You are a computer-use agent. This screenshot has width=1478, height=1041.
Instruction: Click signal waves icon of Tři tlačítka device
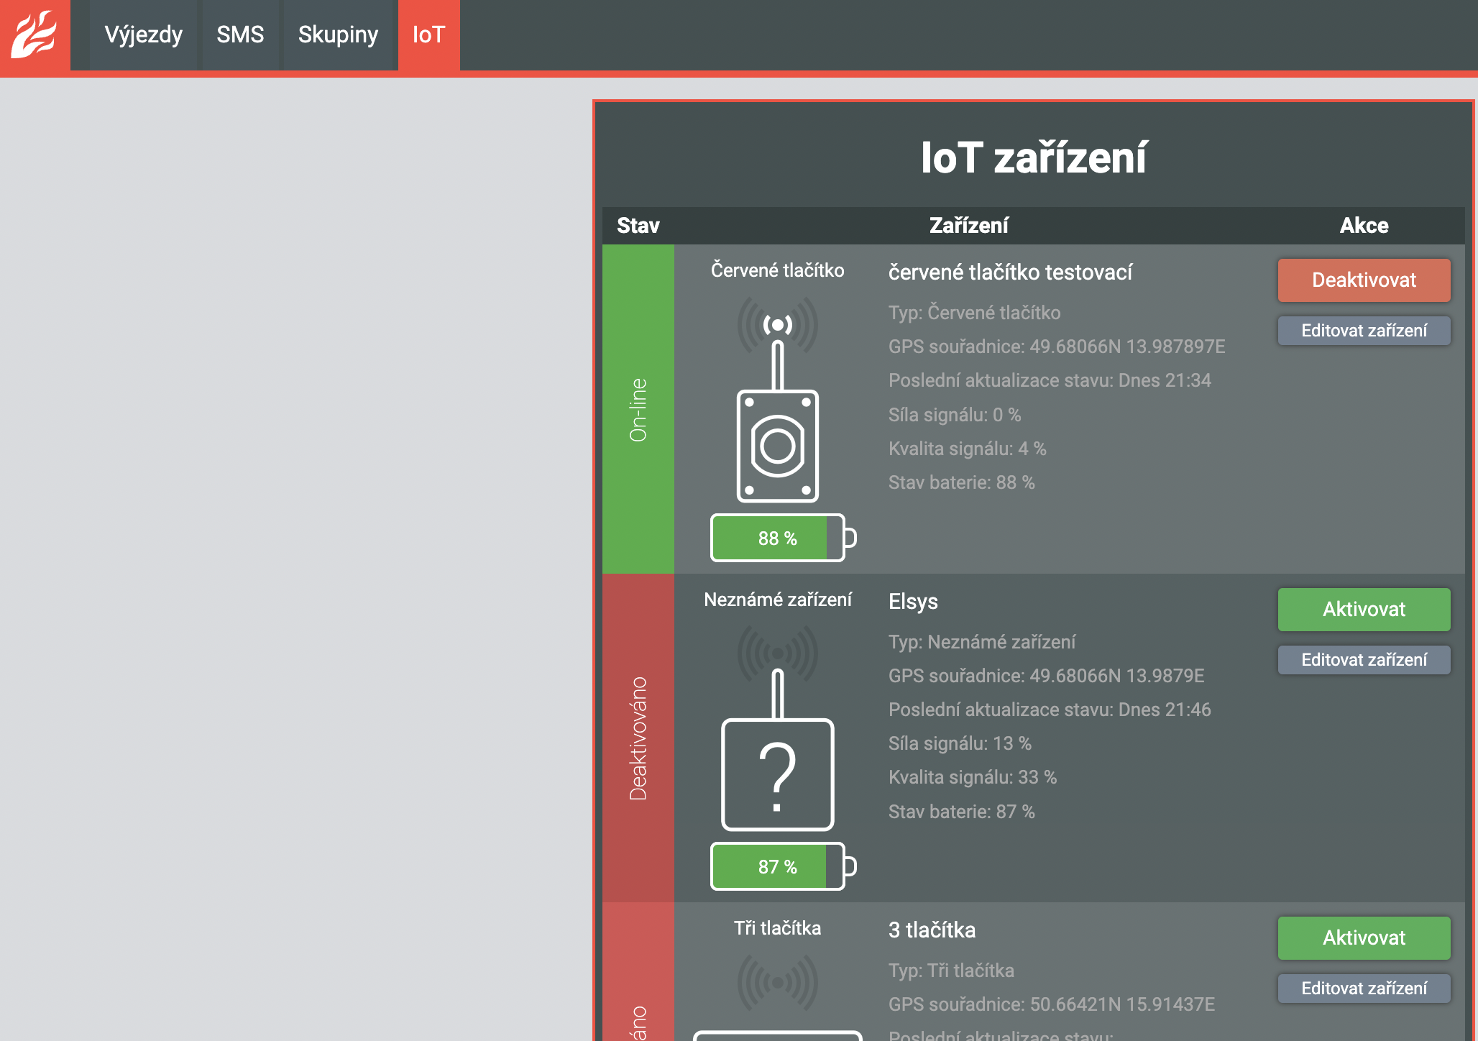(x=777, y=982)
